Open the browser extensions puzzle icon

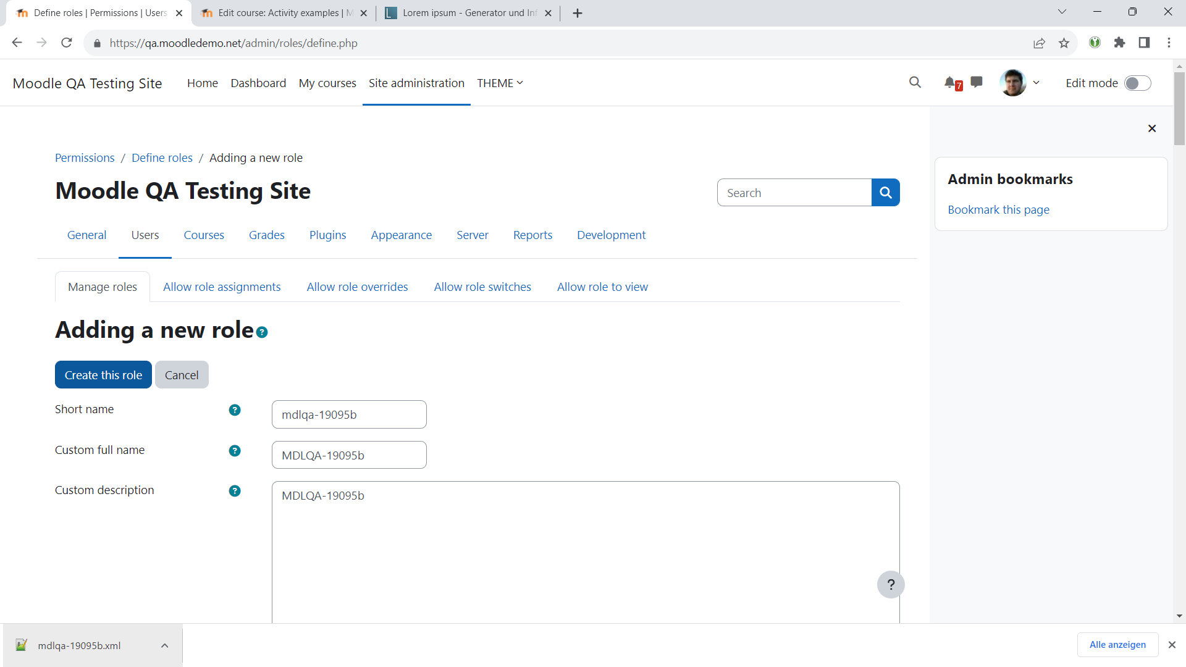click(1119, 43)
